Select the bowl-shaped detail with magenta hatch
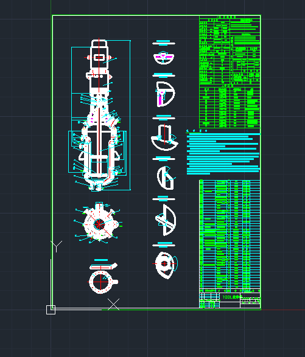The width and height of the screenshot is (305, 357). 164,58
